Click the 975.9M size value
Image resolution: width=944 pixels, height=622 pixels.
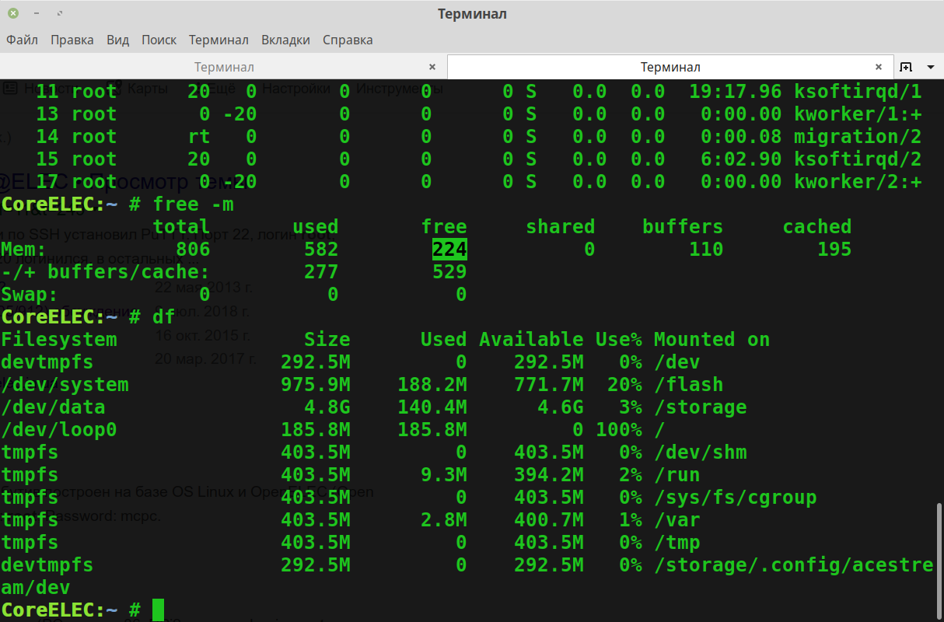point(316,384)
